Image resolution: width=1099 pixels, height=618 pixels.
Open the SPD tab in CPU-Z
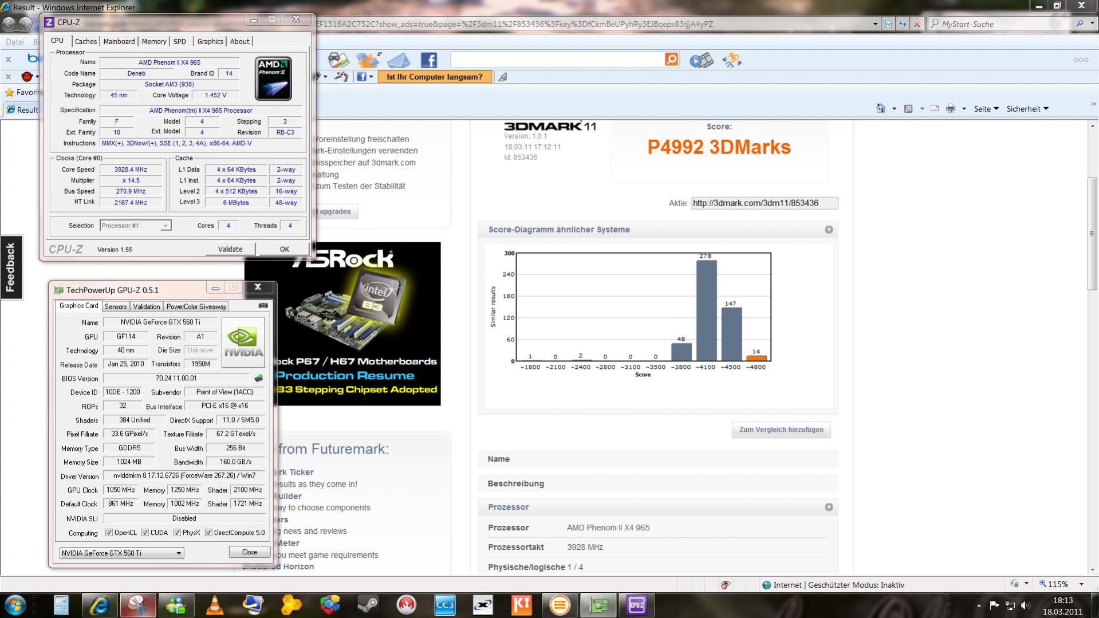point(180,41)
